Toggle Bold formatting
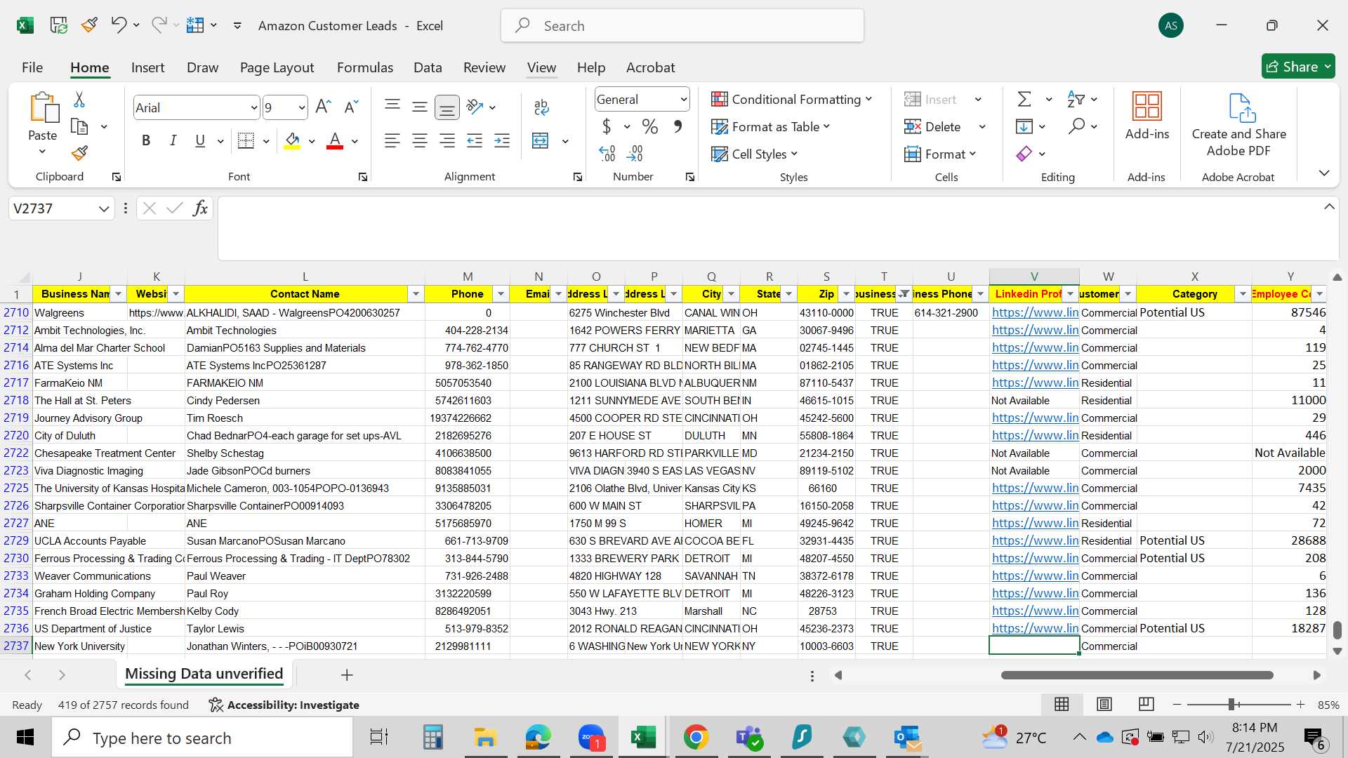1348x758 pixels. (146, 140)
